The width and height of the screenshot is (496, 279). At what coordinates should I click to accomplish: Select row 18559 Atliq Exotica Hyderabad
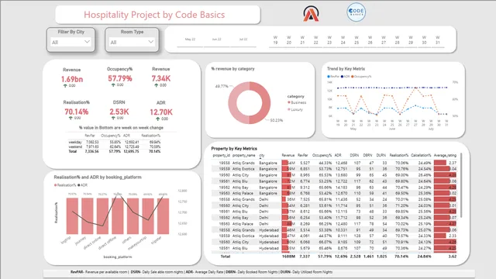(x=334, y=236)
